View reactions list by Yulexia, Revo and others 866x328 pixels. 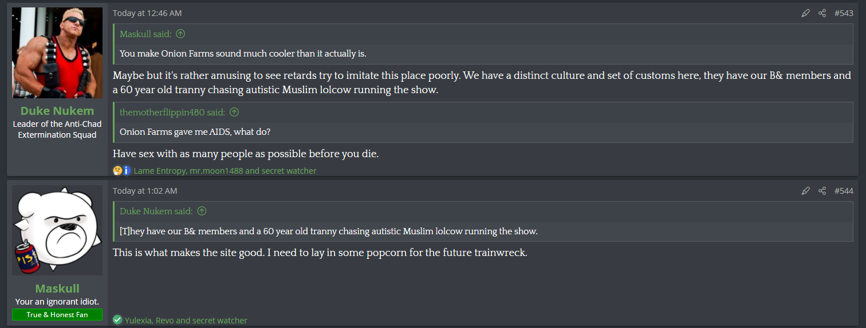(186, 321)
